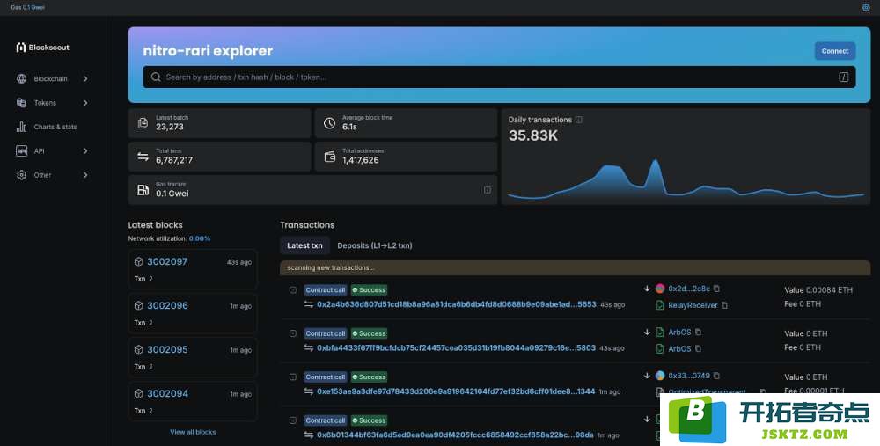Open settings gear at the top right corner

[865, 7]
